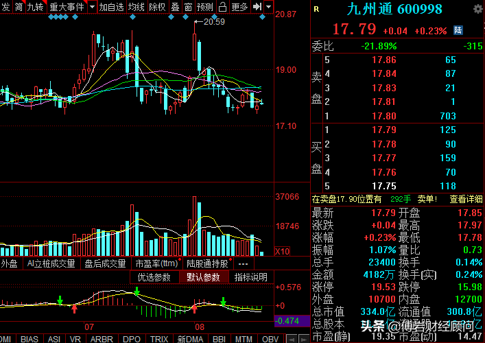Screen dimensions: 485x343
Task: Click sell level 5 price 17.86
Action: [384, 60]
